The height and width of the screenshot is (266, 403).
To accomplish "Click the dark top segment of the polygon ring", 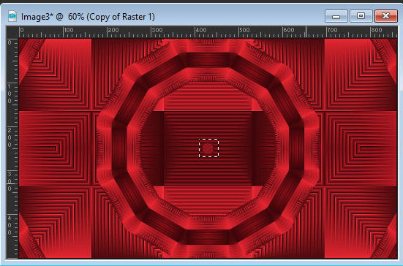I will [208, 60].
